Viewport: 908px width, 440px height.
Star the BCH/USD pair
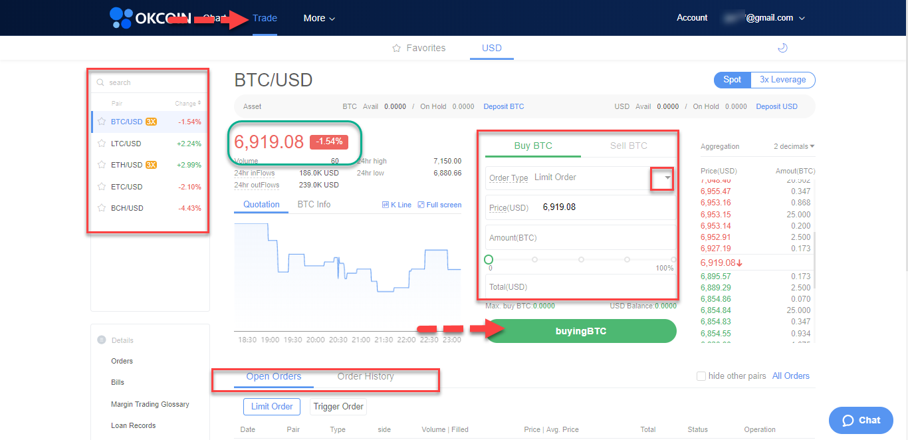pyautogui.click(x=102, y=208)
